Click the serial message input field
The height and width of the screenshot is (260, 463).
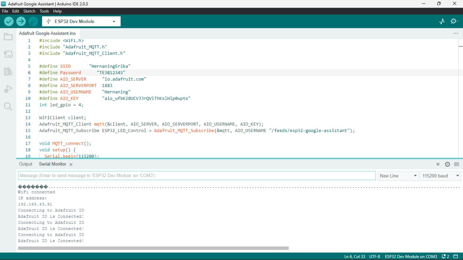click(197, 176)
